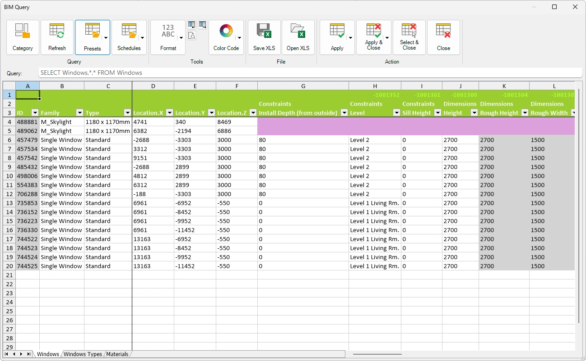Select cell A1 in the sheet

(x=28, y=95)
